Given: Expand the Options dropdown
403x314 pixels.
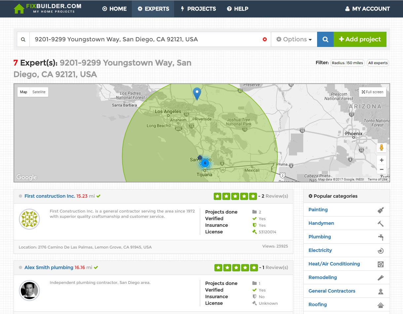Looking at the screenshot, I should [x=294, y=39].
